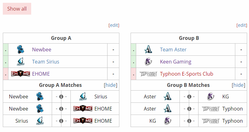
Task: Open the Keen Gaming team link
Action: tap(175, 62)
